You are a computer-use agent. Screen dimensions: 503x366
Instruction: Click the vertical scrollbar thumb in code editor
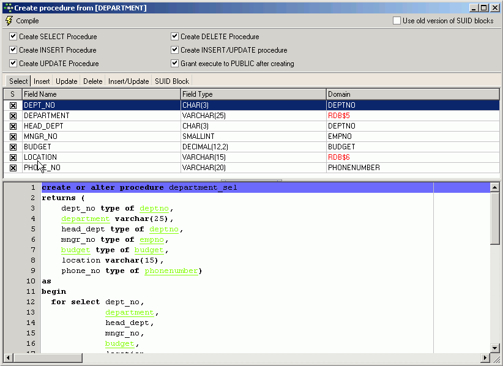click(x=494, y=218)
